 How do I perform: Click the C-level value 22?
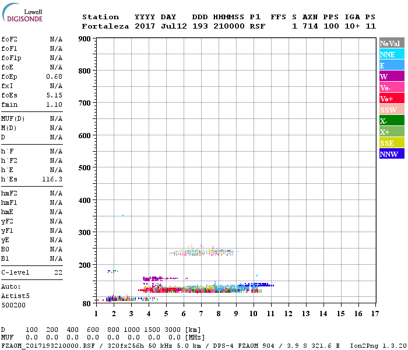(x=58, y=272)
